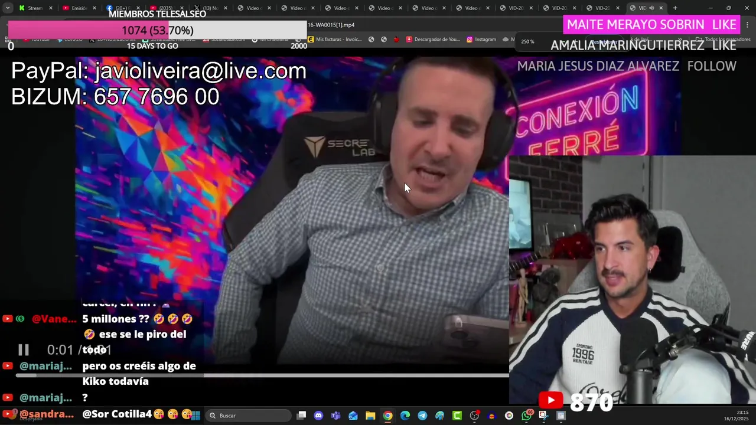Viewport: 756px width, 425px height.
Task: Seek in the video progress bar
Action: (262, 375)
